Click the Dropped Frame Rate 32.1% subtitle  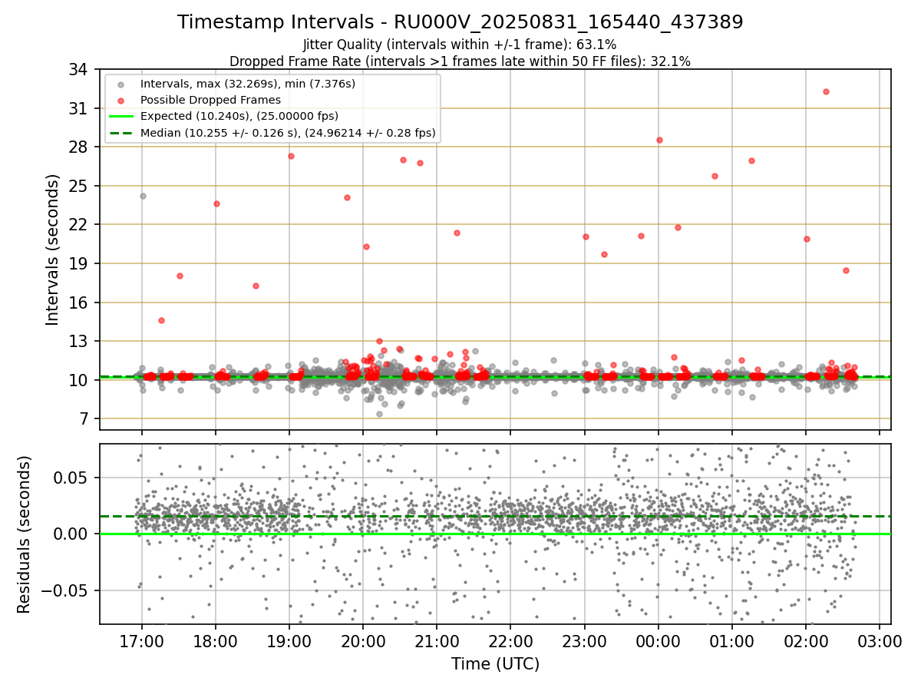click(x=460, y=61)
